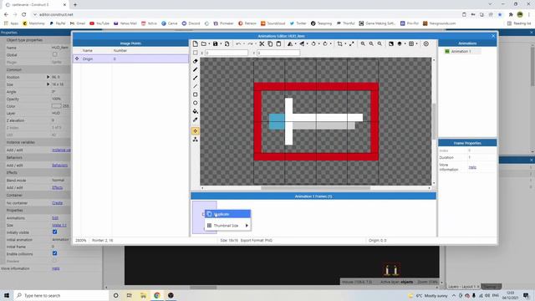Click the save image floppy disk icon
This screenshot has height=301, width=535.
(x=216, y=43)
